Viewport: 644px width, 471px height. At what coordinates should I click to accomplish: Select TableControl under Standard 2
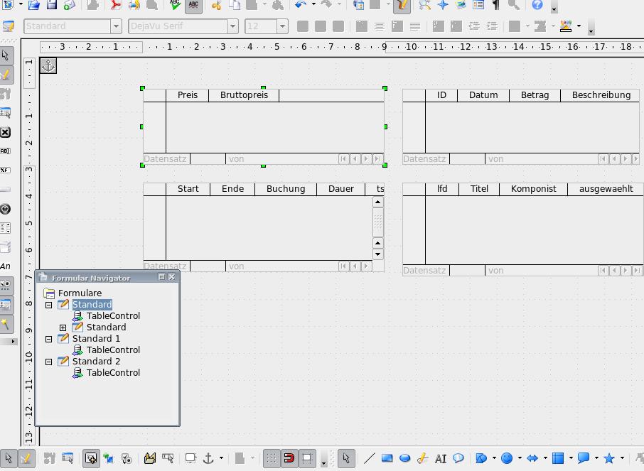coord(113,373)
